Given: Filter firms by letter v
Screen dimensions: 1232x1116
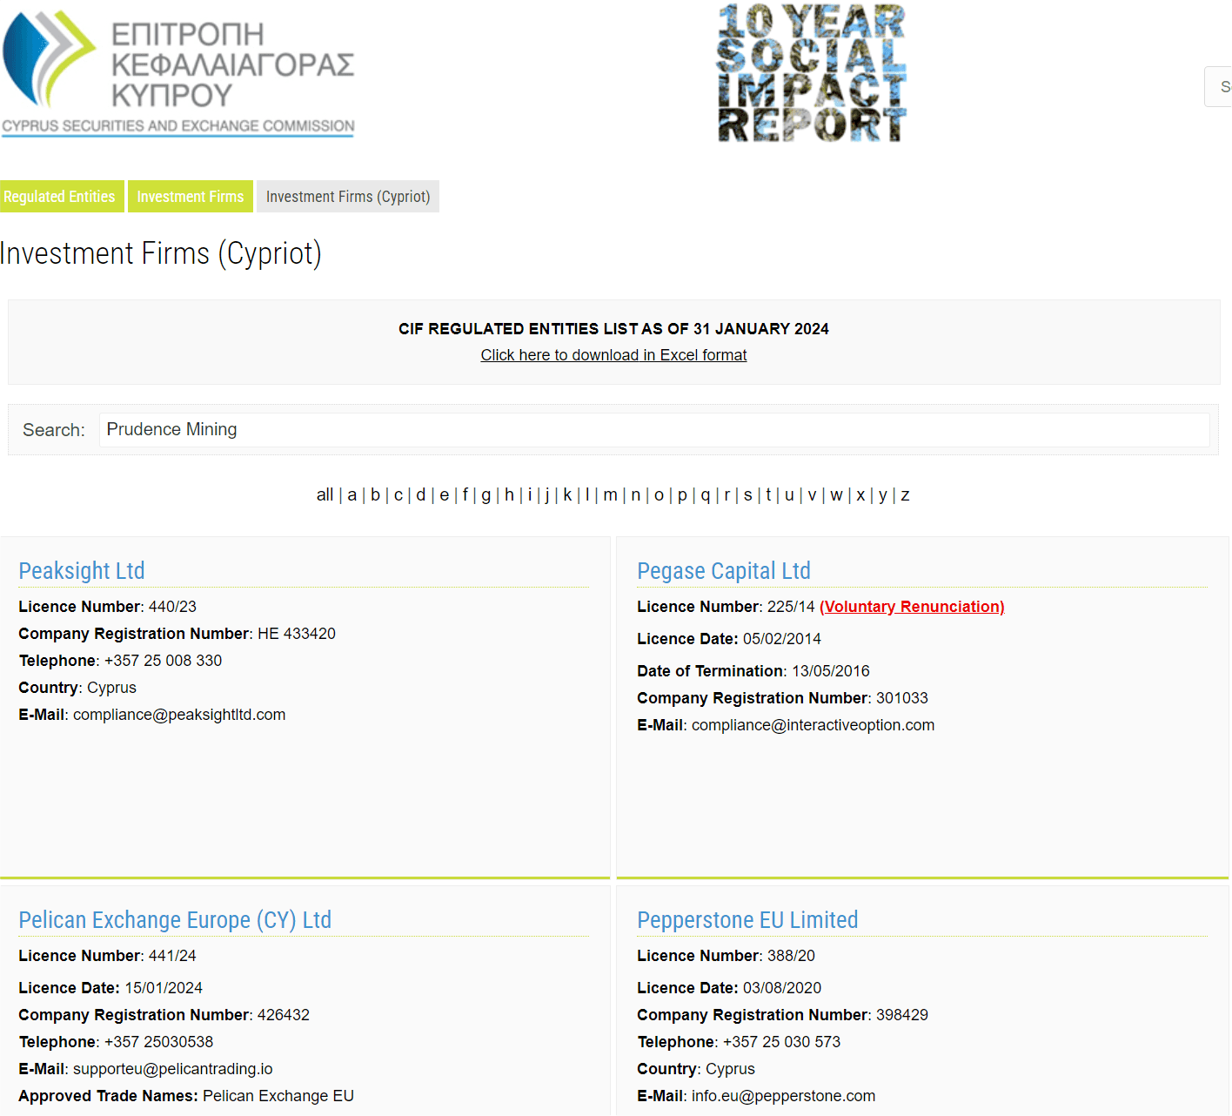Looking at the screenshot, I should [812, 495].
